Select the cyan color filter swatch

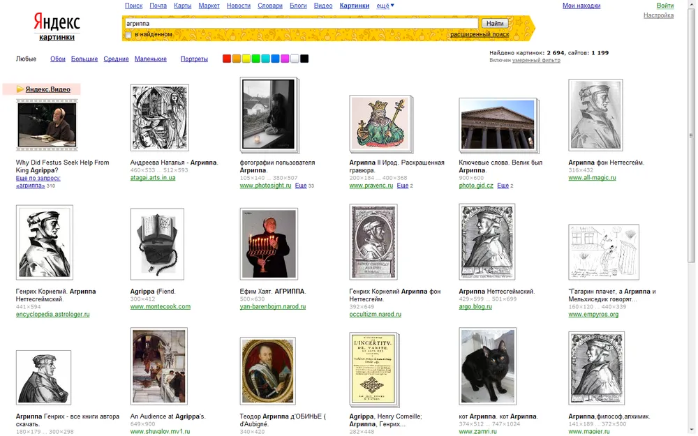(x=266, y=59)
